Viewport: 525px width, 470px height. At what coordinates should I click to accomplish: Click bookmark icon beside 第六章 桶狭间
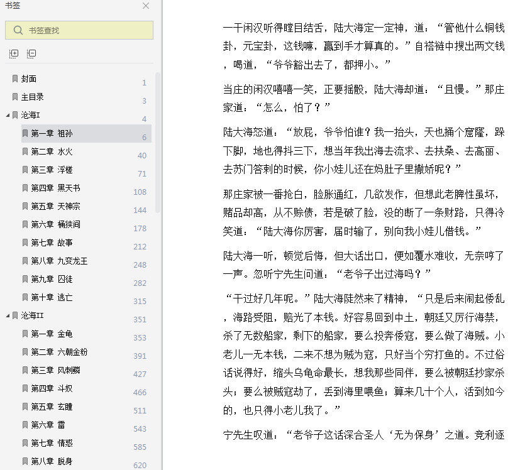(25, 224)
